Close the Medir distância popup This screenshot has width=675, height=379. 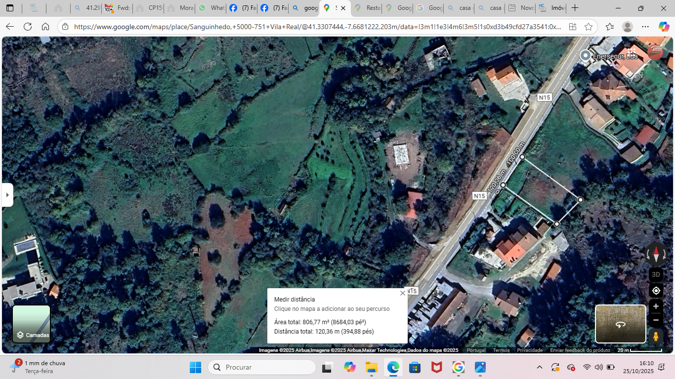click(402, 293)
